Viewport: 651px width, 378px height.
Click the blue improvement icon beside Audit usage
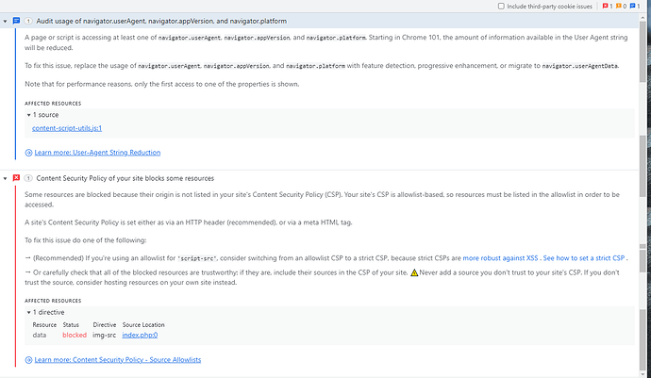(16, 21)
